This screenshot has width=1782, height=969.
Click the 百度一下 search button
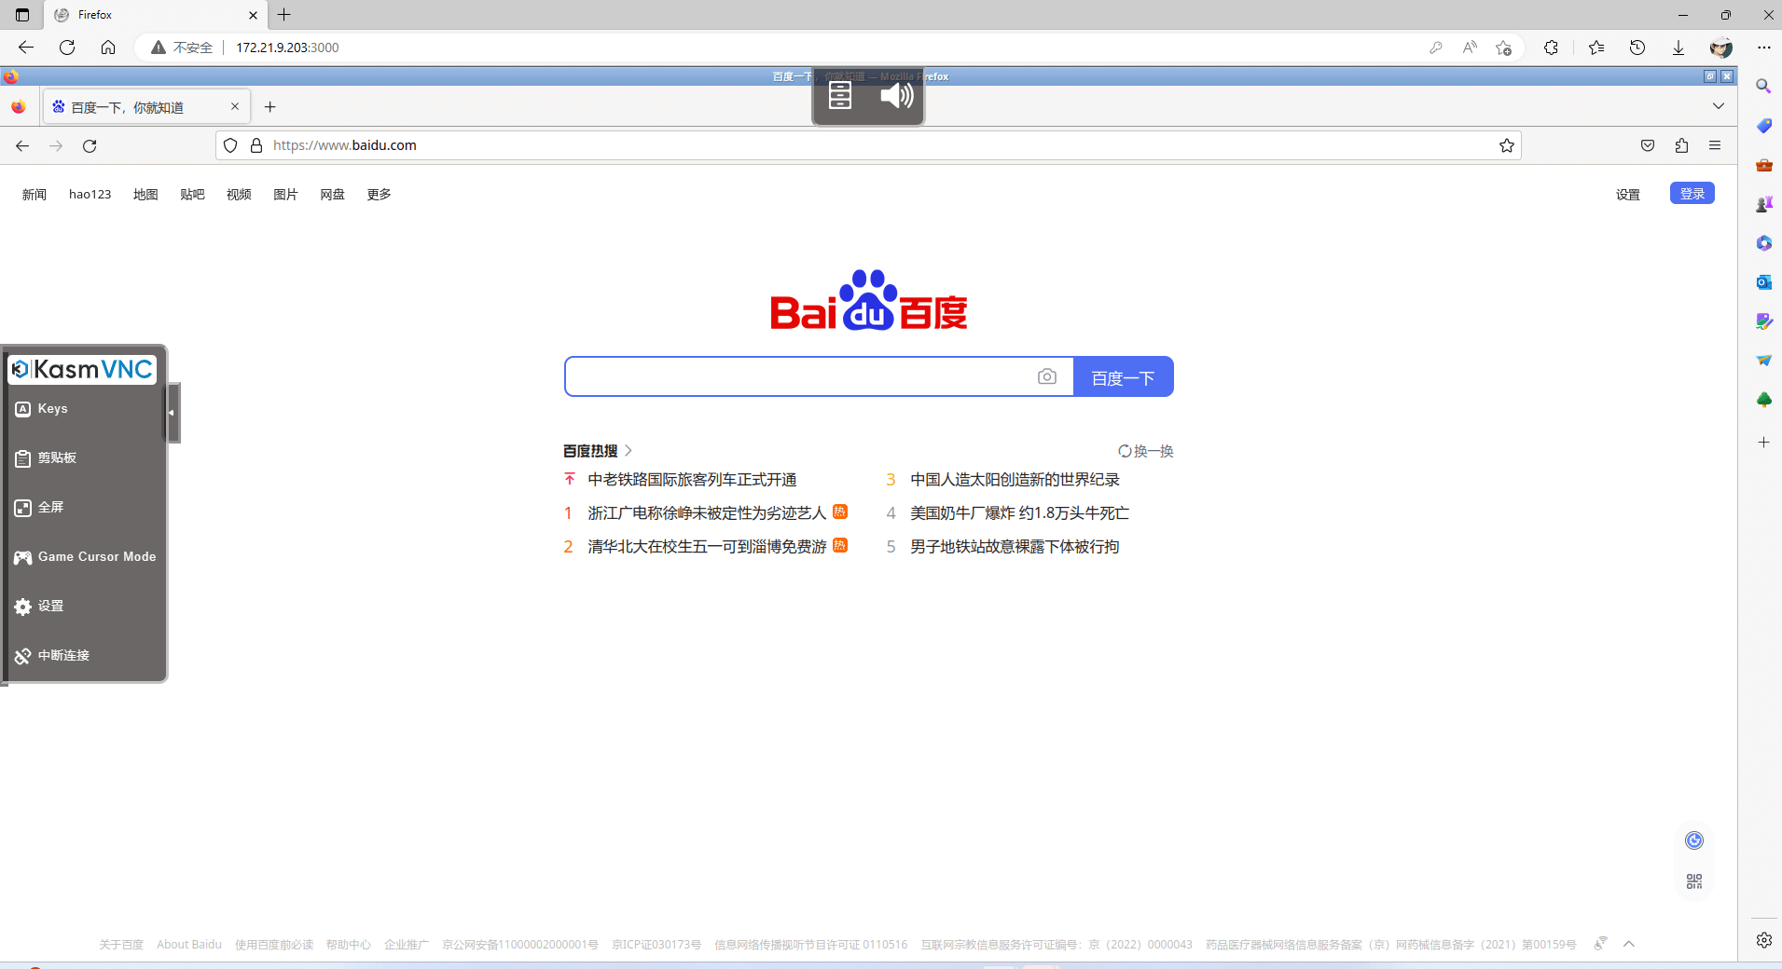(1123, 376)
